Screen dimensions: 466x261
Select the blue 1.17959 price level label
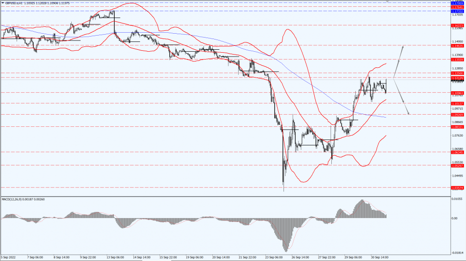[x=457, y=3]
